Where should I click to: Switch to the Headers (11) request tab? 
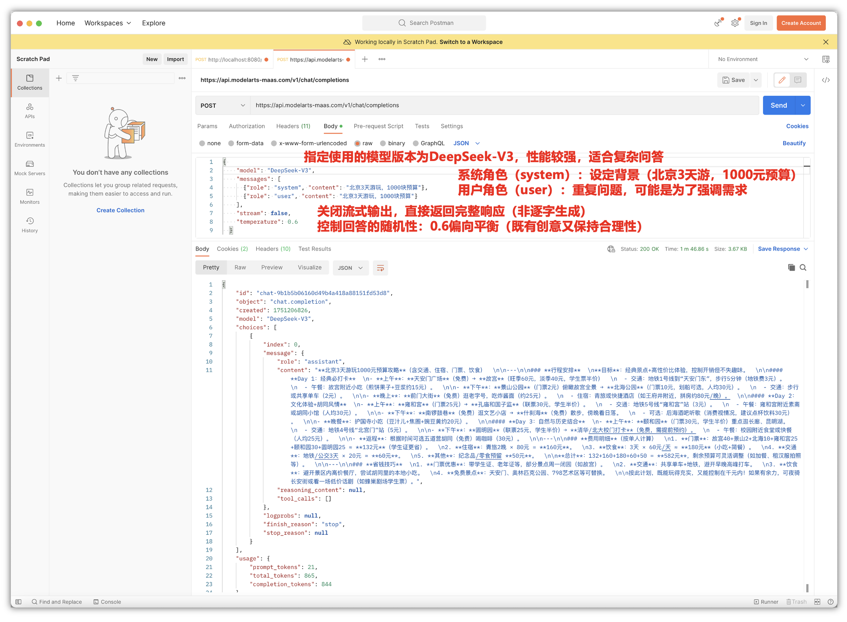(293, 127)
